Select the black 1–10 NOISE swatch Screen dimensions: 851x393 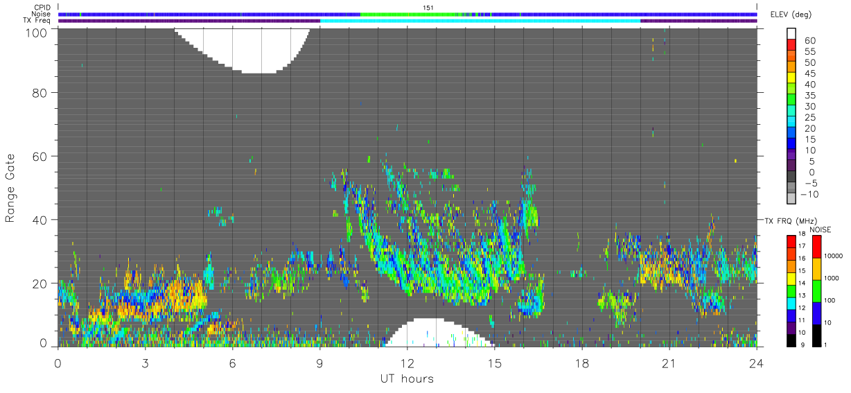(816, 335)
